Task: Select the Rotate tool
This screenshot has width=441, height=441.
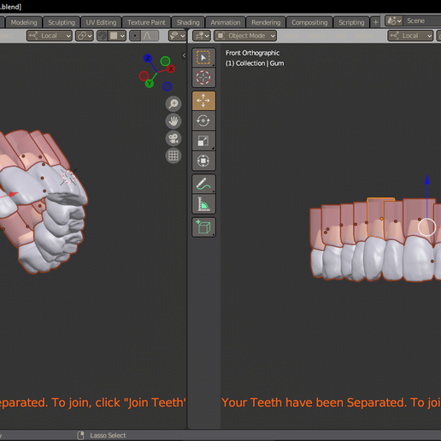Action: click(x=203, y=121)
